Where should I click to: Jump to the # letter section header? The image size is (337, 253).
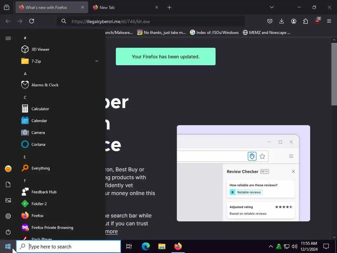pyautogui.click(x=25, y=38)
